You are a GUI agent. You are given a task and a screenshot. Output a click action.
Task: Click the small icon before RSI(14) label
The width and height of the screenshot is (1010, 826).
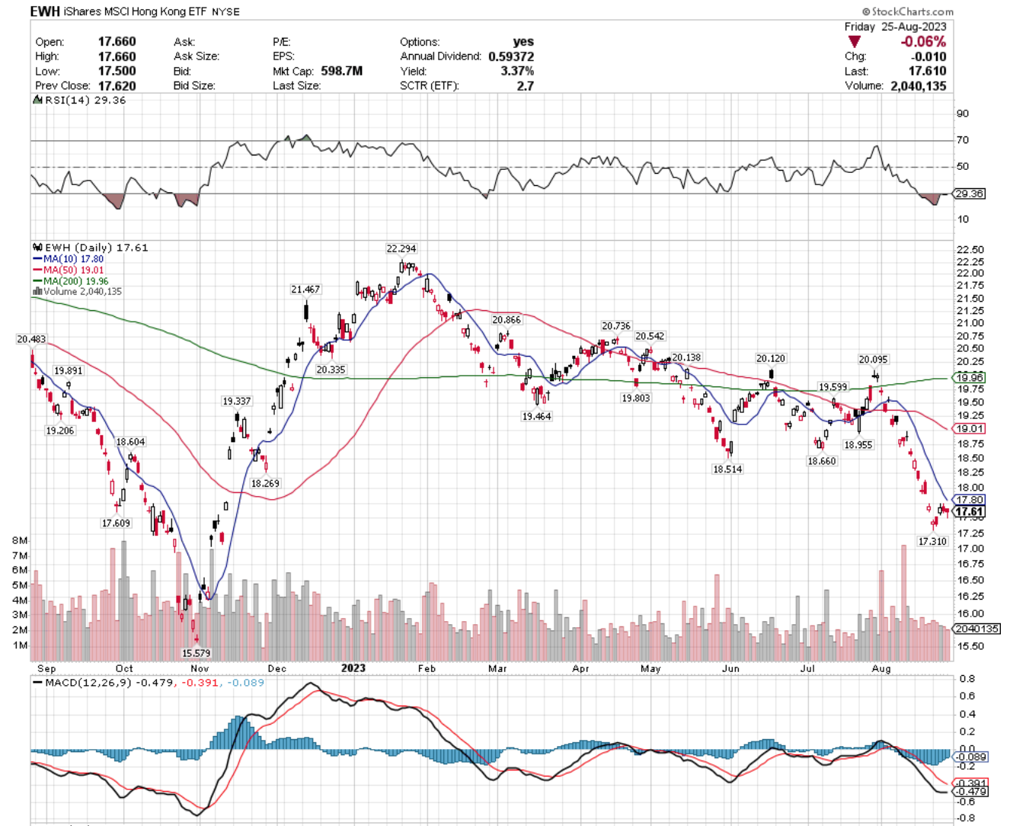coord(37,100)
